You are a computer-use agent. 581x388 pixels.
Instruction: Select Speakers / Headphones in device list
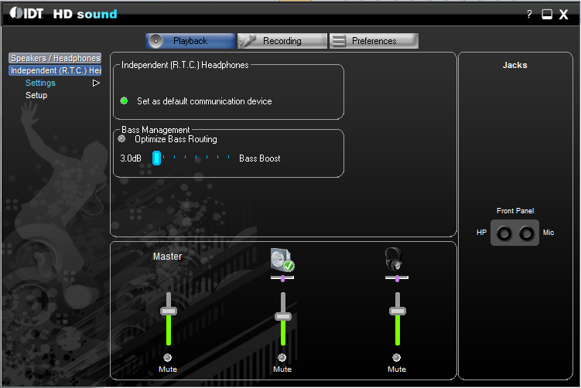tap(55, 58)
